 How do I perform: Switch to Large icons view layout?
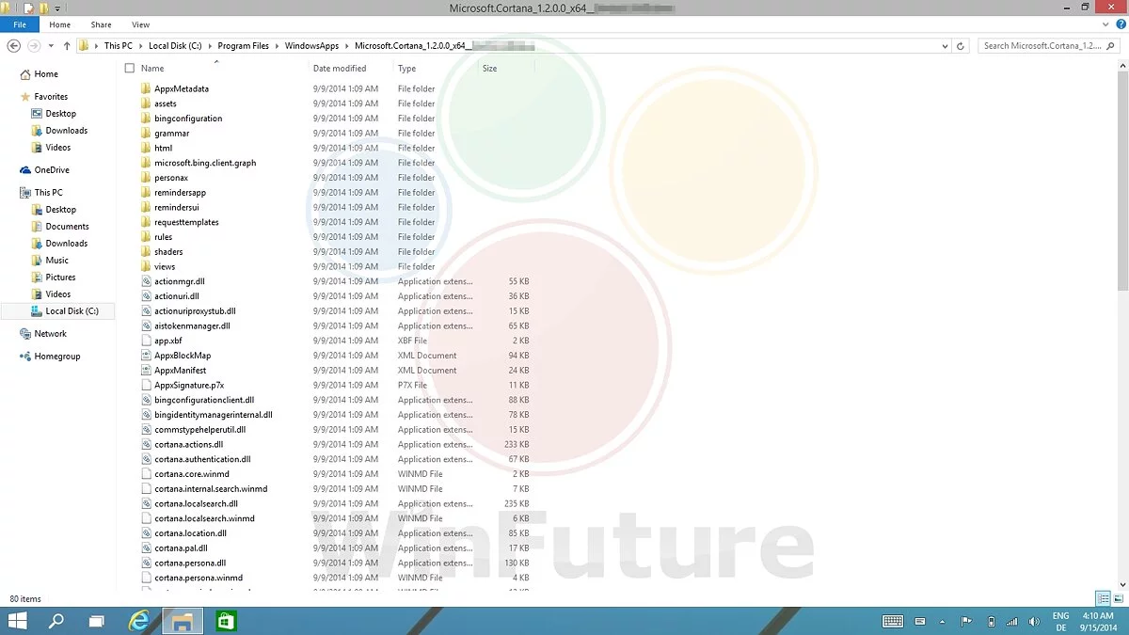[1118, 598]
